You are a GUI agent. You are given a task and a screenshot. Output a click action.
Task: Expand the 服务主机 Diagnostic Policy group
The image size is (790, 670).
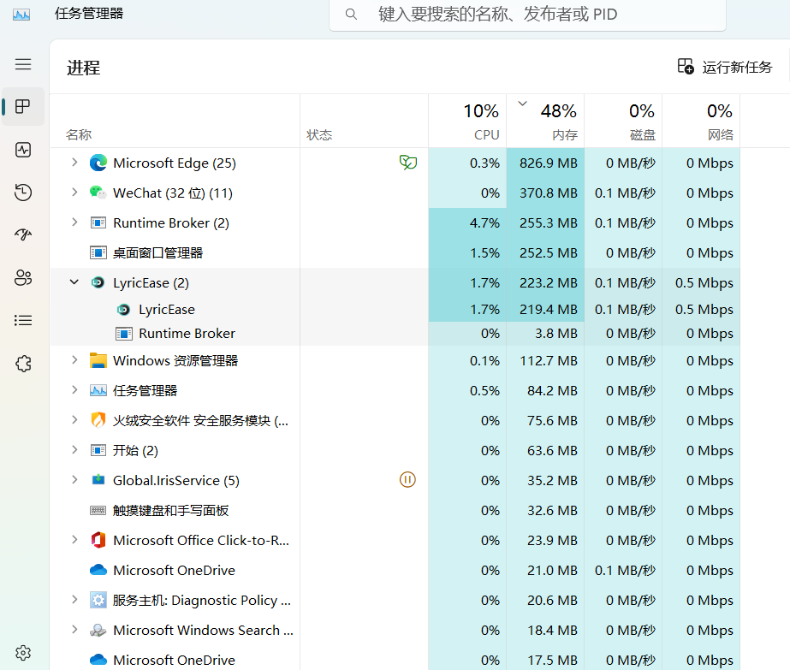[74, 600]
